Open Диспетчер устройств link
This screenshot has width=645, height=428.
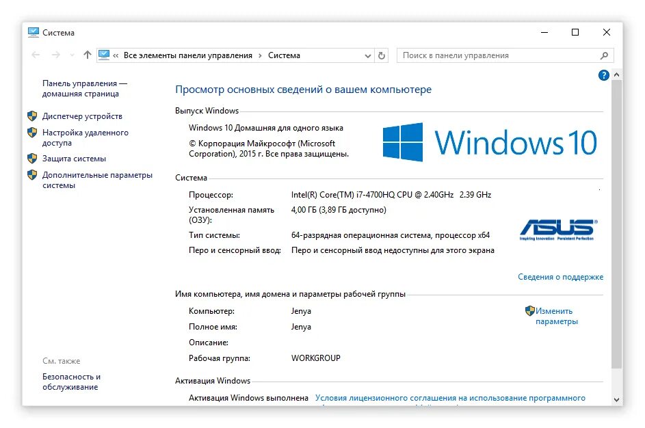click(x=82, y=116)
